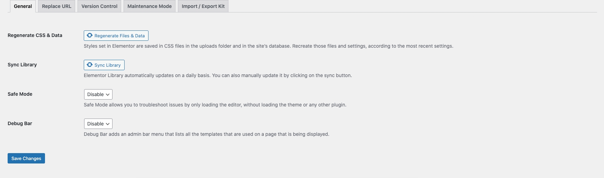The height and width of the screenshot is (178, 604).
Task: Click the Sync Library button text
Action: [x=107, y=65]
